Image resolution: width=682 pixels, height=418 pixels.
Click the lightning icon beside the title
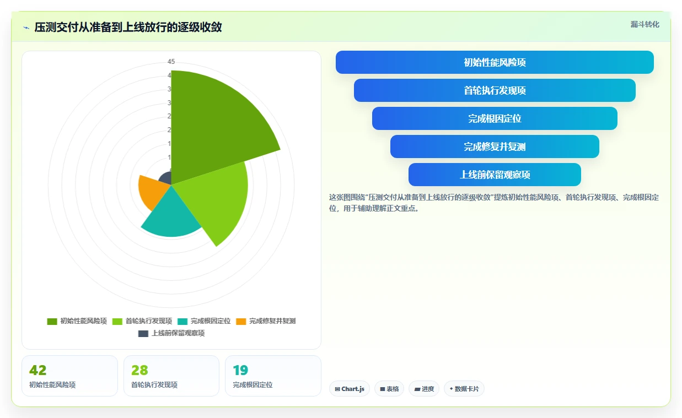[x=26, y=28]
